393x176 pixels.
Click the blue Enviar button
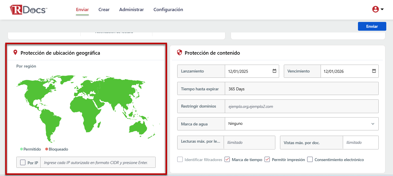372,26
